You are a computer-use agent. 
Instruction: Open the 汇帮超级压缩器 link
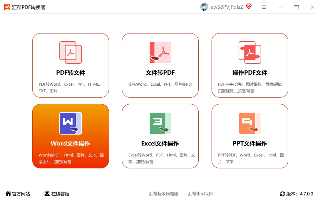[x=163, y=194]
